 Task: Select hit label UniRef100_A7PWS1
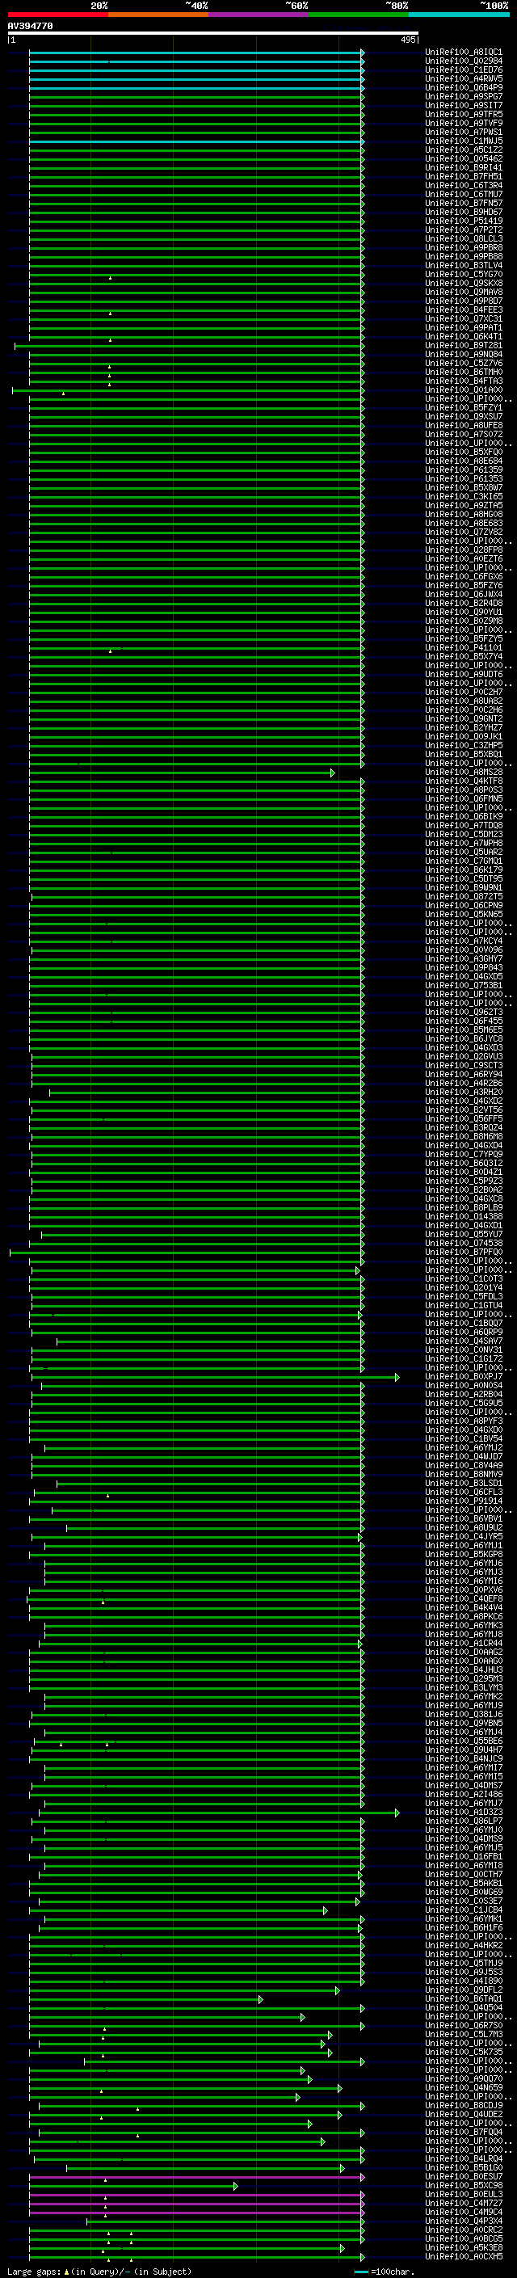click(464, 132)
